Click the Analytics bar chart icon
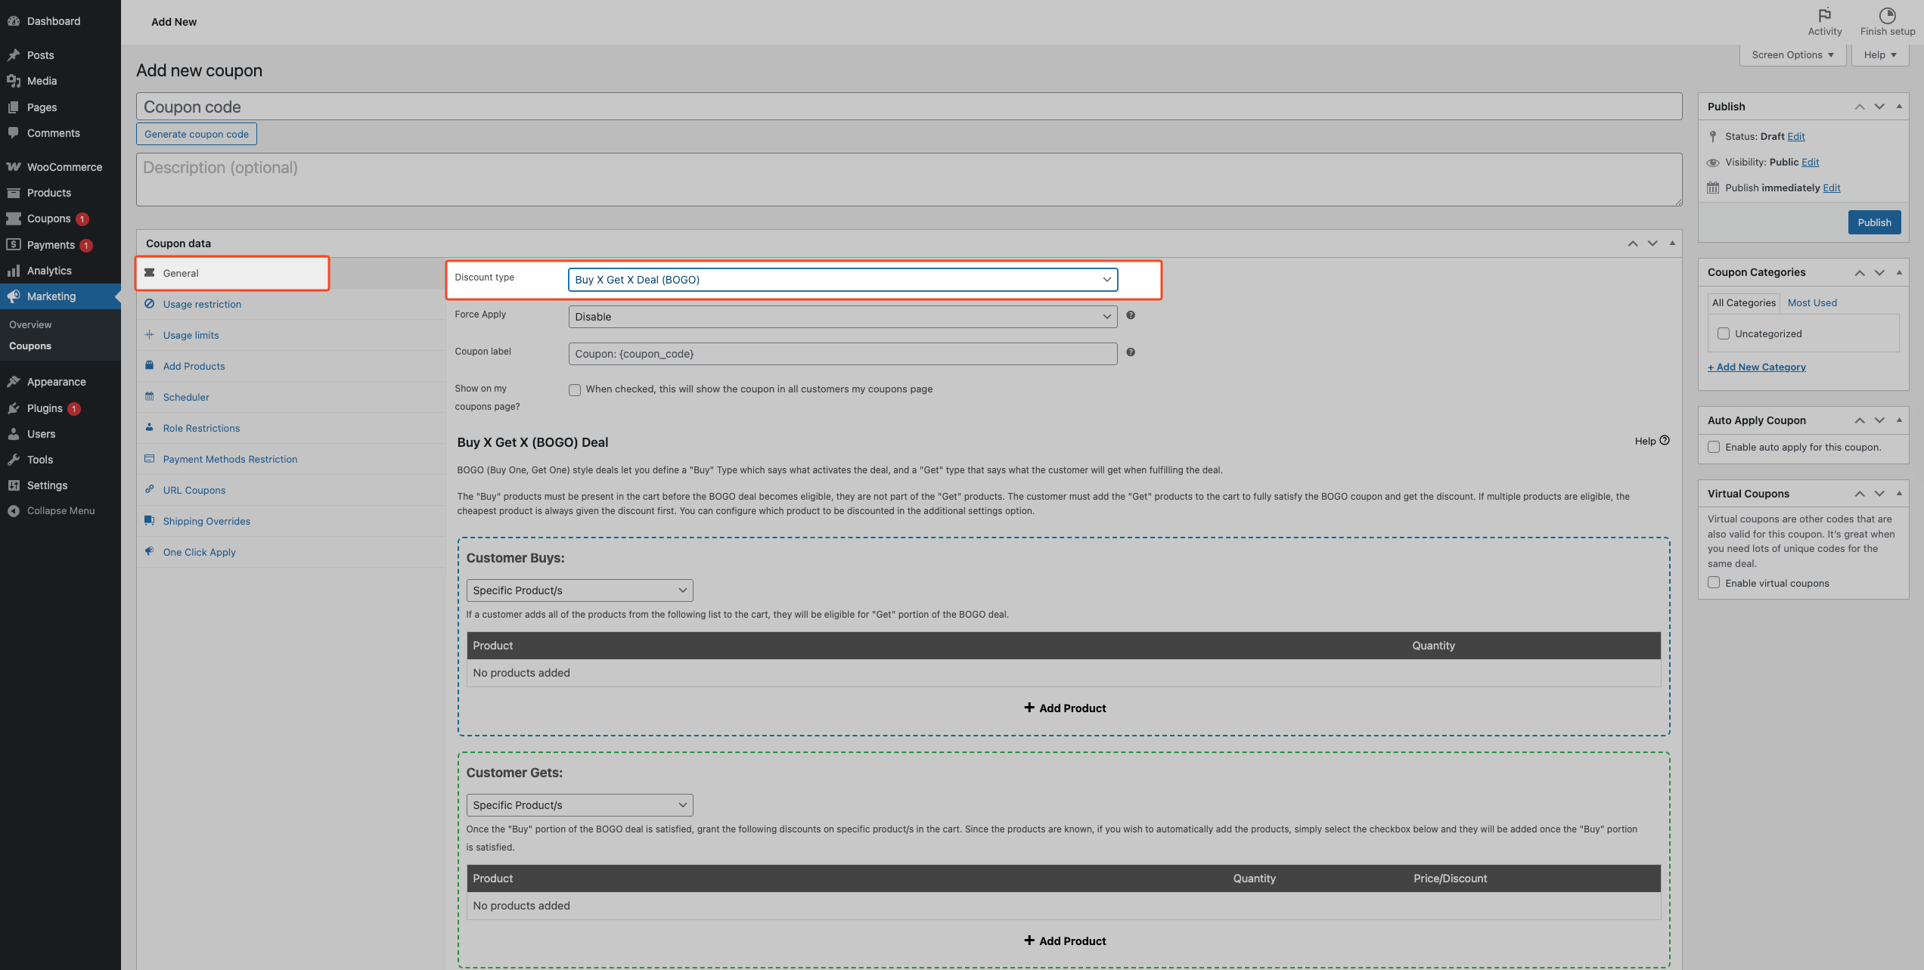This screenshot has width=1924, height=970. pyautogui.click(x=14, y=271)
